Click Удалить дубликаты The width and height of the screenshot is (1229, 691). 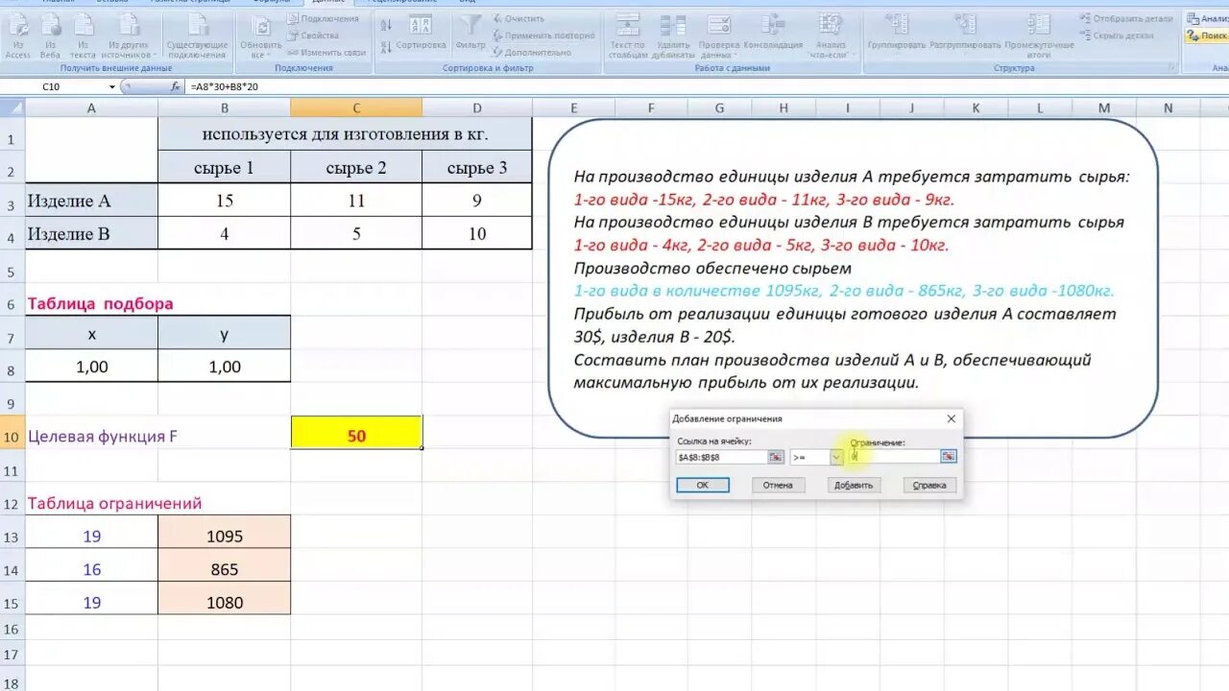[x=673, y=36]
